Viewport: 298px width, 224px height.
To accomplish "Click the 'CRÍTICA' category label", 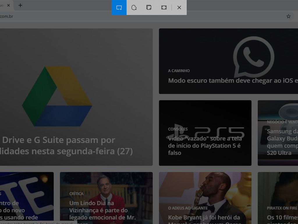I will coord(76,194).
